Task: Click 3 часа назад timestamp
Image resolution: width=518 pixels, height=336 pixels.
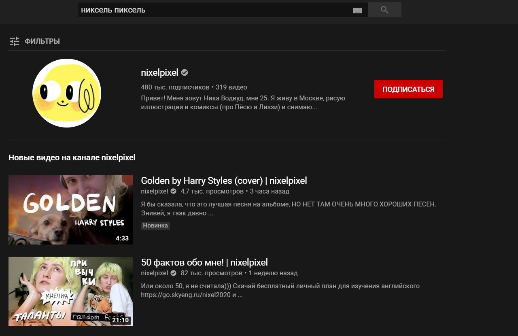Action: pyautogui.click(x=270, y=191)
